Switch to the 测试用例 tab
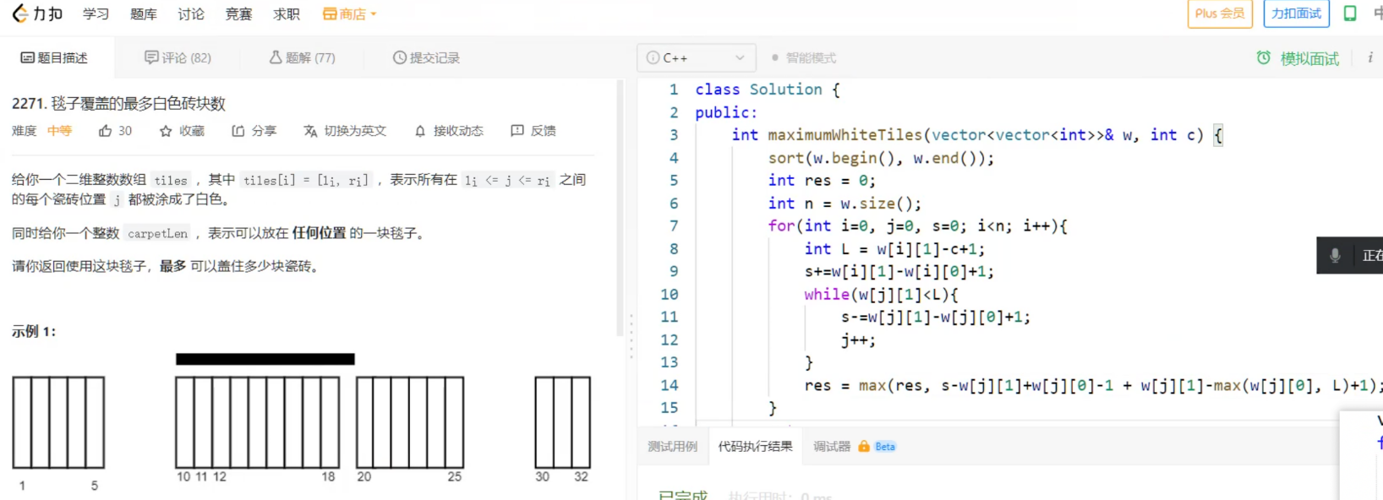1383x500 pixels. [673, 446]
